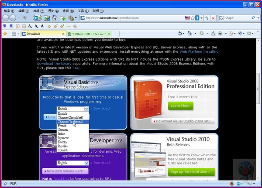Image resolution: width=262 pixels, height=188 pixels.
Task: Click the reload arrows icon
Action: (207, 18)
